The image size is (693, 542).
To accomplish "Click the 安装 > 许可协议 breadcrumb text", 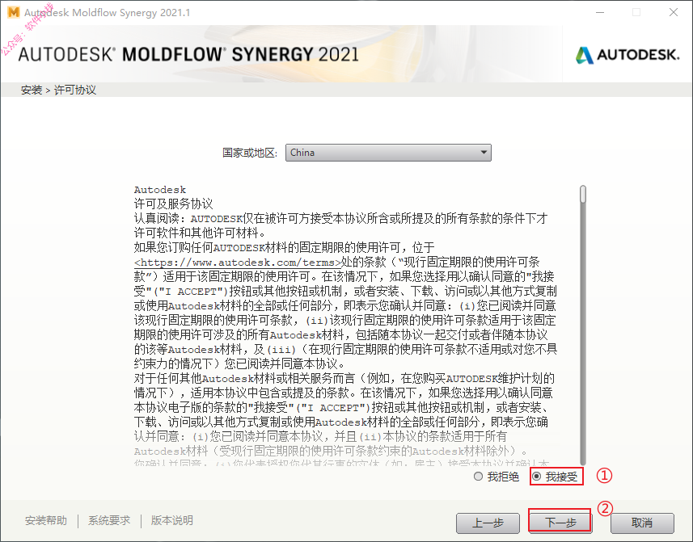I will [58, 90].
